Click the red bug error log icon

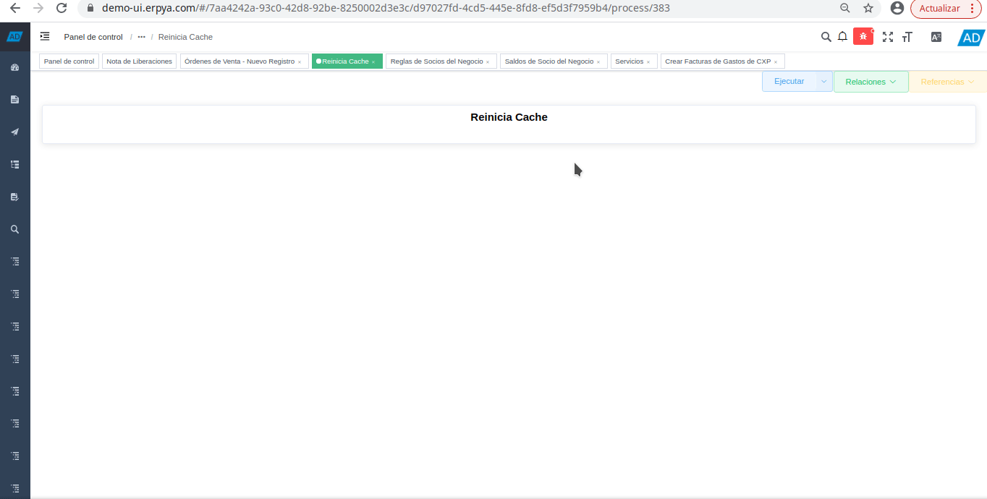[863, 37]
